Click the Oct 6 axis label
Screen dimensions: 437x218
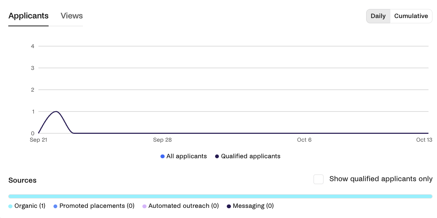[304, 140]
